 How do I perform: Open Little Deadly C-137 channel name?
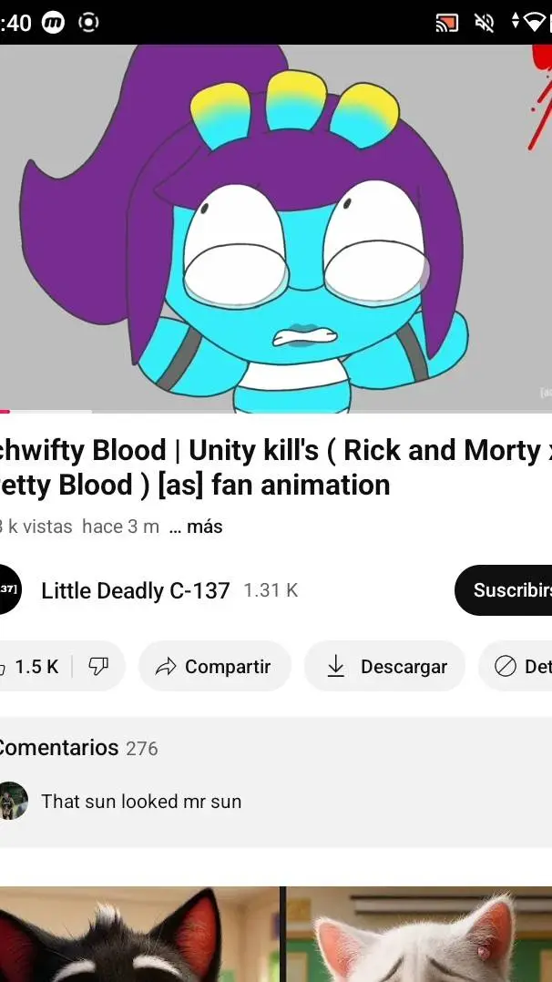point(136,590)
